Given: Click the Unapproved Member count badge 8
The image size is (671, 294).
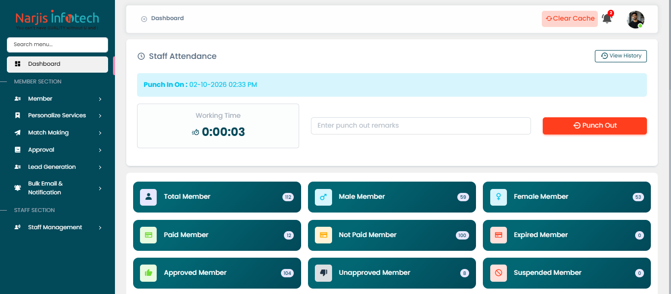Looking at the screenshot, I should coord(464,273).
